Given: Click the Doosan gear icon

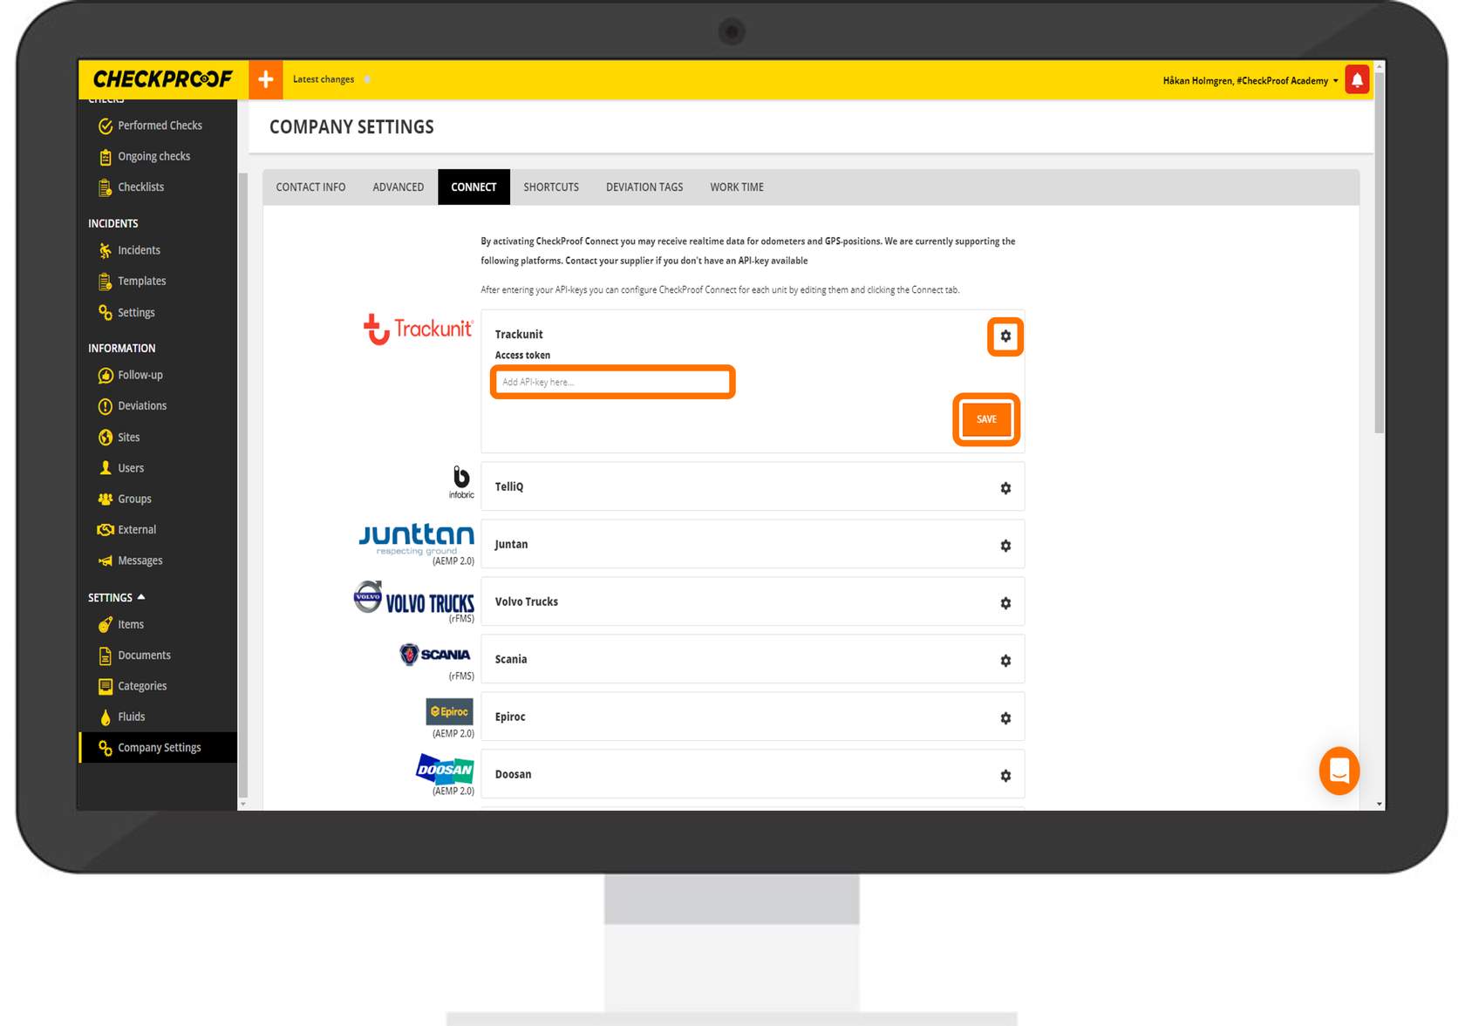Looking at the screenshot, I should [x=1005, y=776].
